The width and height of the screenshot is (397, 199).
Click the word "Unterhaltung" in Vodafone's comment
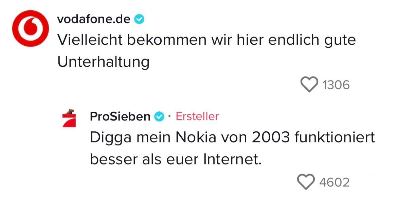[x=103, y=62]
